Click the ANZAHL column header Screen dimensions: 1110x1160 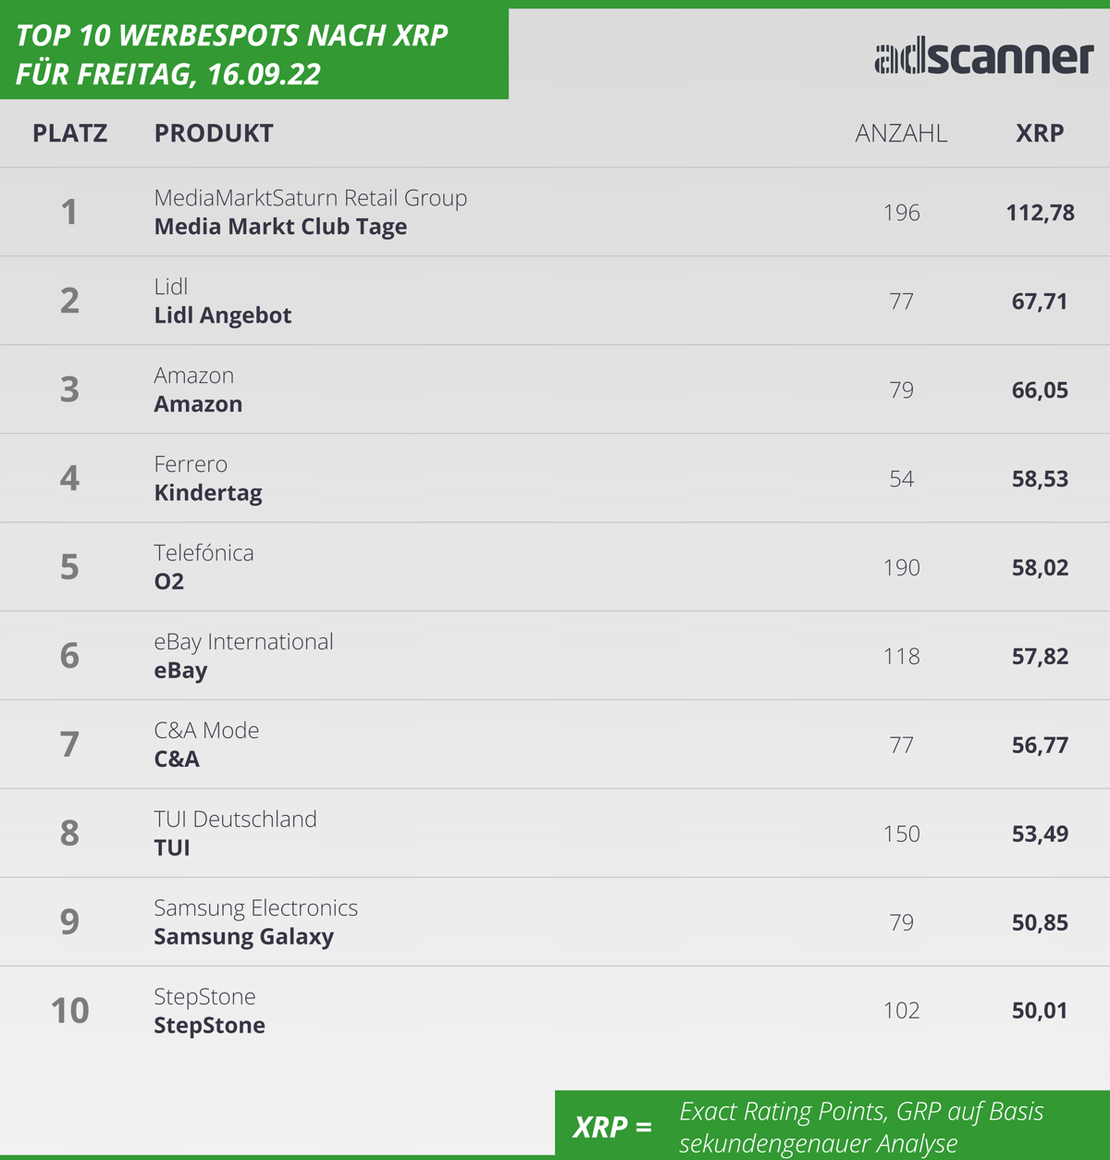(x=901, y=133)
